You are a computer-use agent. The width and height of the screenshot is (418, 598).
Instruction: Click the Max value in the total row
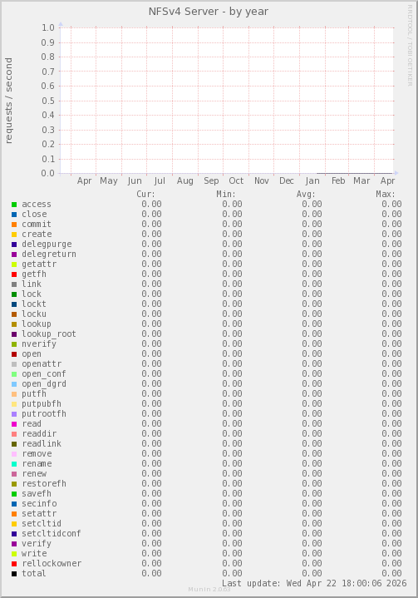(391, 573)
